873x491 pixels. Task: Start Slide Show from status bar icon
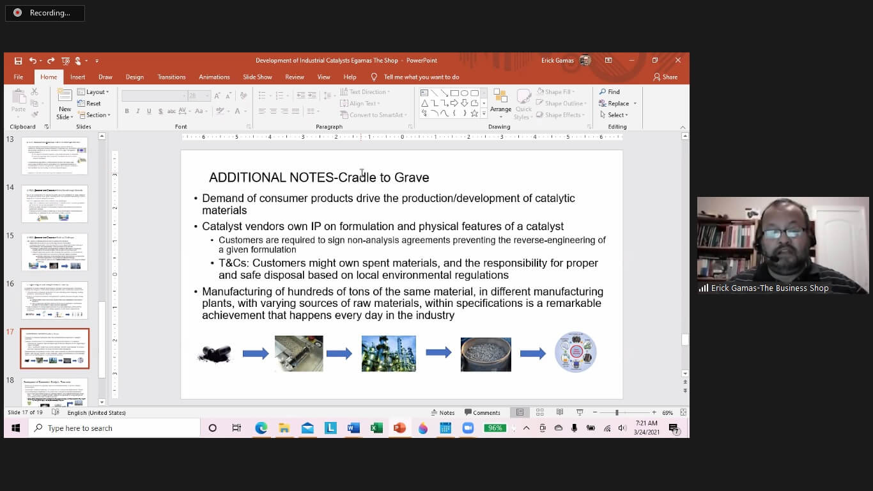point(580,412)
